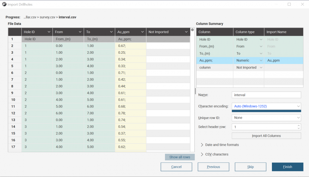
Task: Click Skip to bypass this file
Action: click(x=251, y=167)
